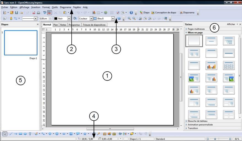
Task: Pick the Ellipse drawing tool
Action: point(25,134)
